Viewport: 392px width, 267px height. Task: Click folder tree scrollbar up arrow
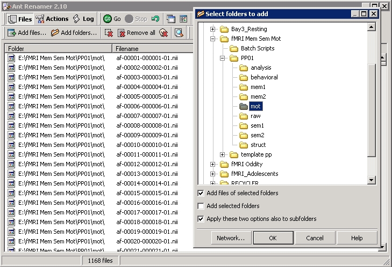[372, 27]
